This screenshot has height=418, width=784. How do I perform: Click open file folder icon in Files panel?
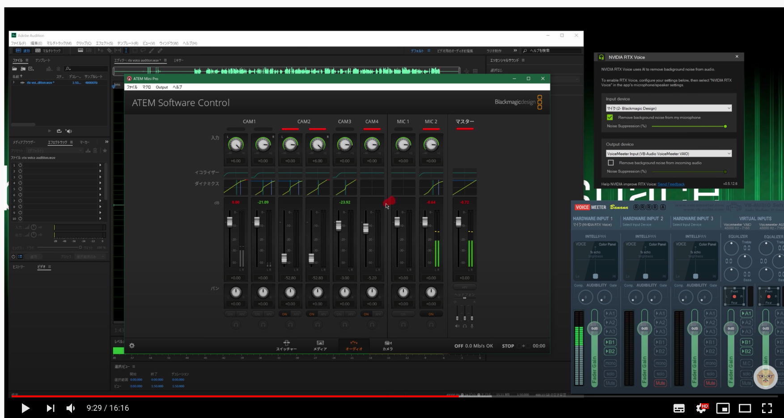pyautogui.click(x=15, y=69)
